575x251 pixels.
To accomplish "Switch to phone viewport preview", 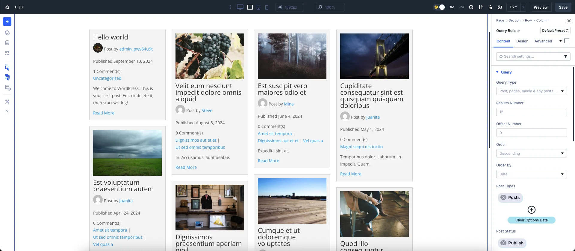I will click(x=267, y=7).
